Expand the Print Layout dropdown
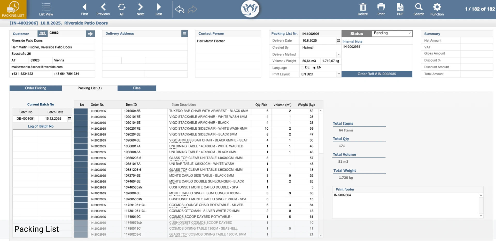The width and height of the screenshot is (496, 241). [338, 74]
